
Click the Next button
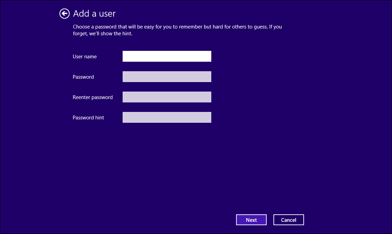(x=251, y=220)
